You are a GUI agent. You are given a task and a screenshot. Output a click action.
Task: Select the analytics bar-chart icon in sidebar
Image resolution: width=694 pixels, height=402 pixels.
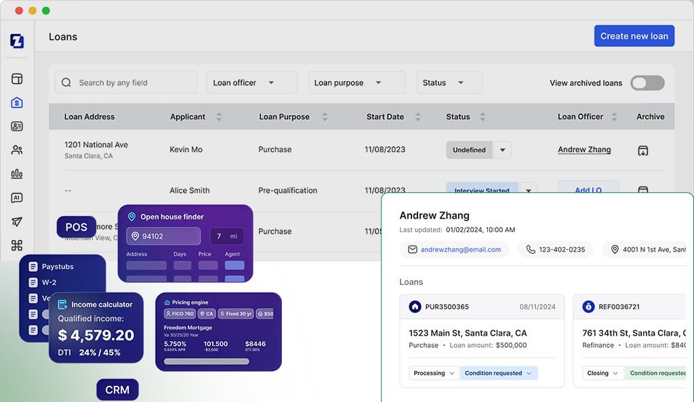tap(16, 174)
